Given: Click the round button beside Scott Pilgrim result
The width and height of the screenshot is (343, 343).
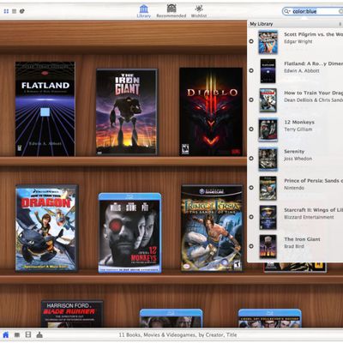Looking at the screenshot, I should 251,41.
